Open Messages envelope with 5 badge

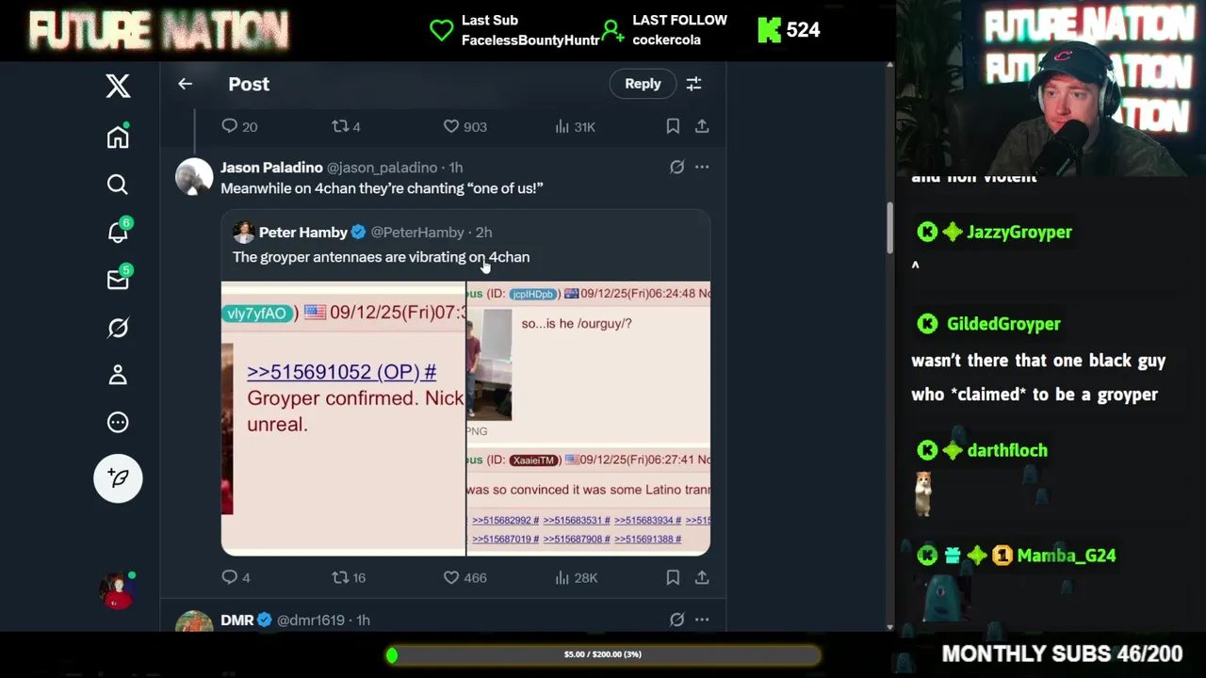pos(118,280)
